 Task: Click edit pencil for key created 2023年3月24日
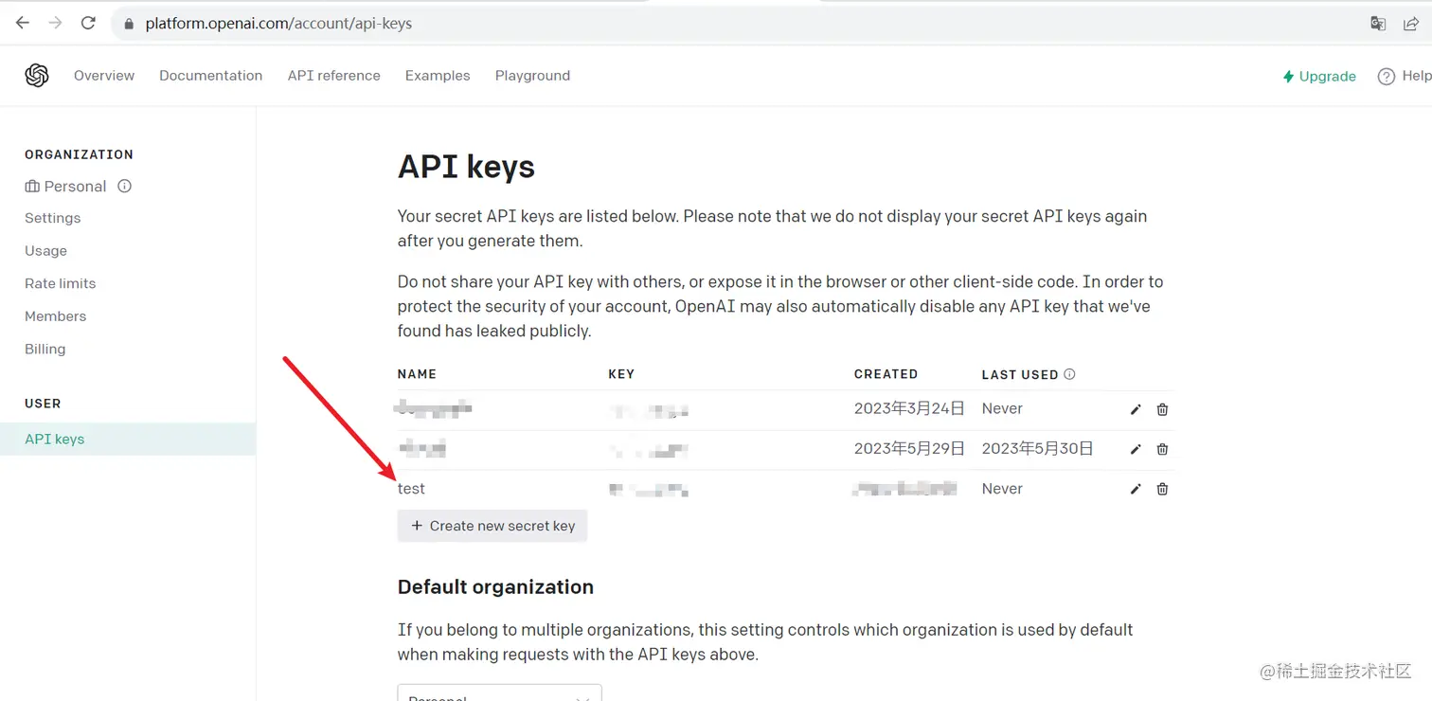[1136, 409]
